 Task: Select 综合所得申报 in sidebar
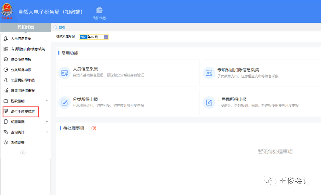[21, 60]
